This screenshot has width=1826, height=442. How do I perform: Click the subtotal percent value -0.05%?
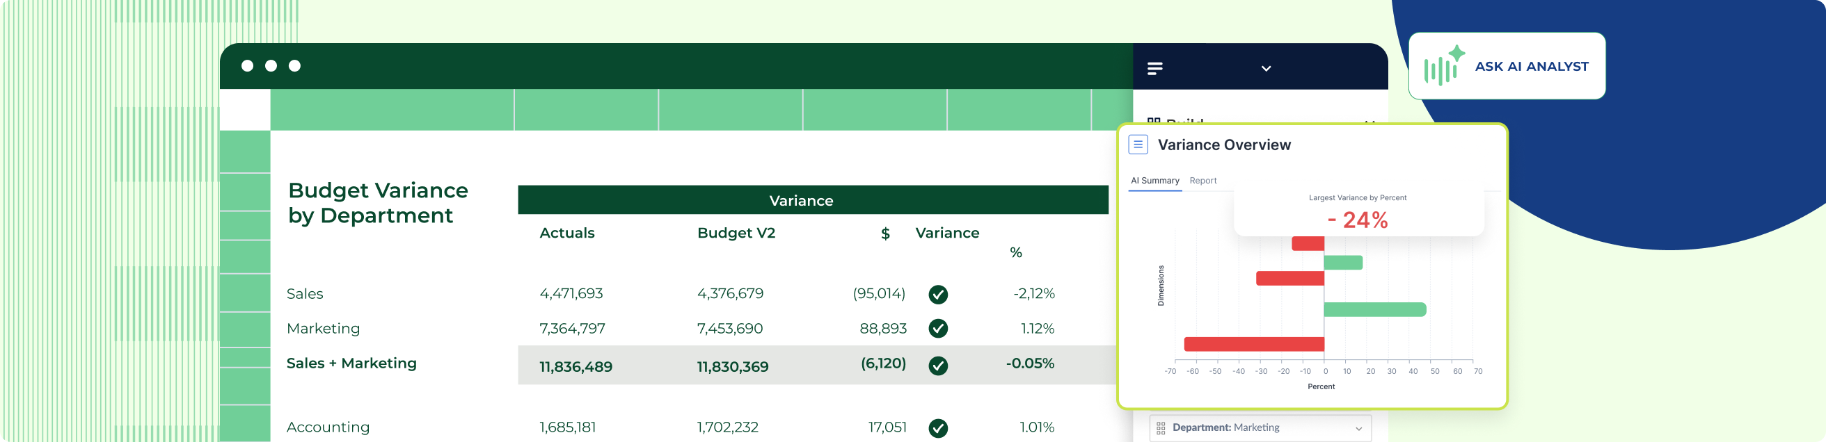point(1030,363)
